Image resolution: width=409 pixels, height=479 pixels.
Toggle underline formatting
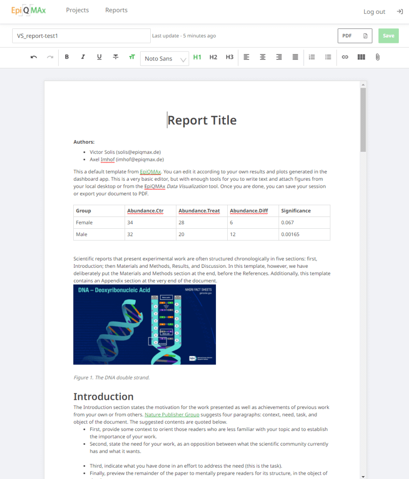pyautogui.click(x=99, y=57)
